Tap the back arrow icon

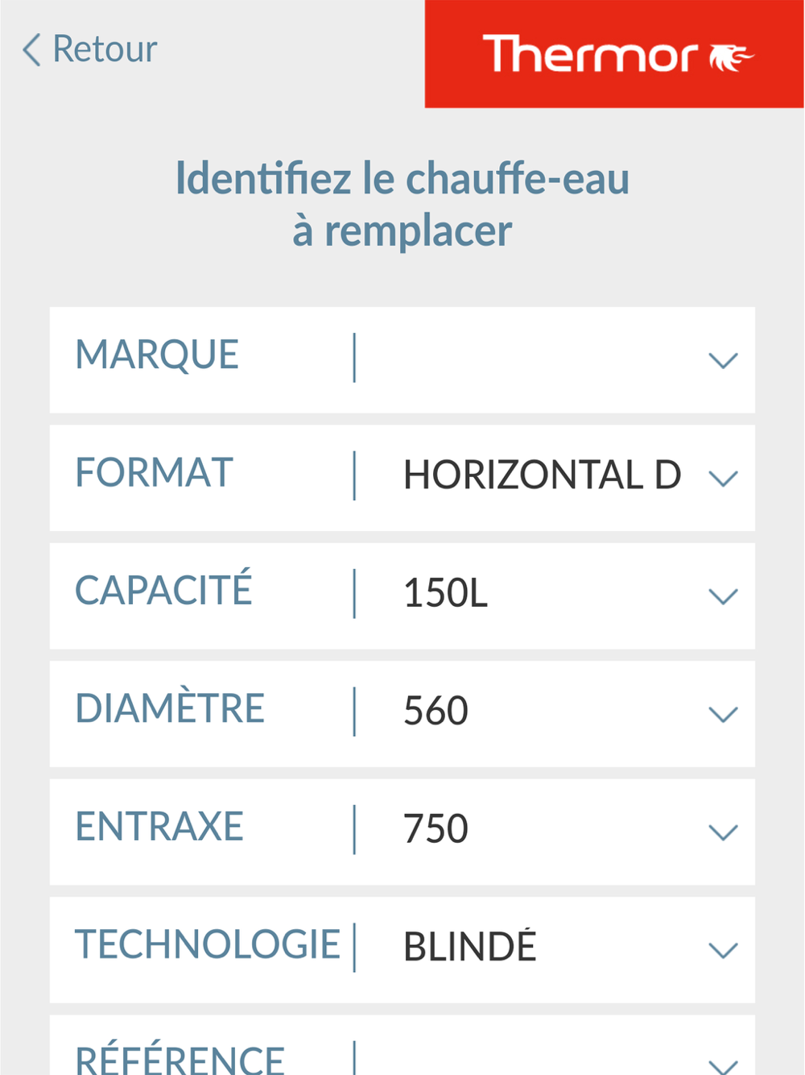pyautogui.click(x=31, y=50)
